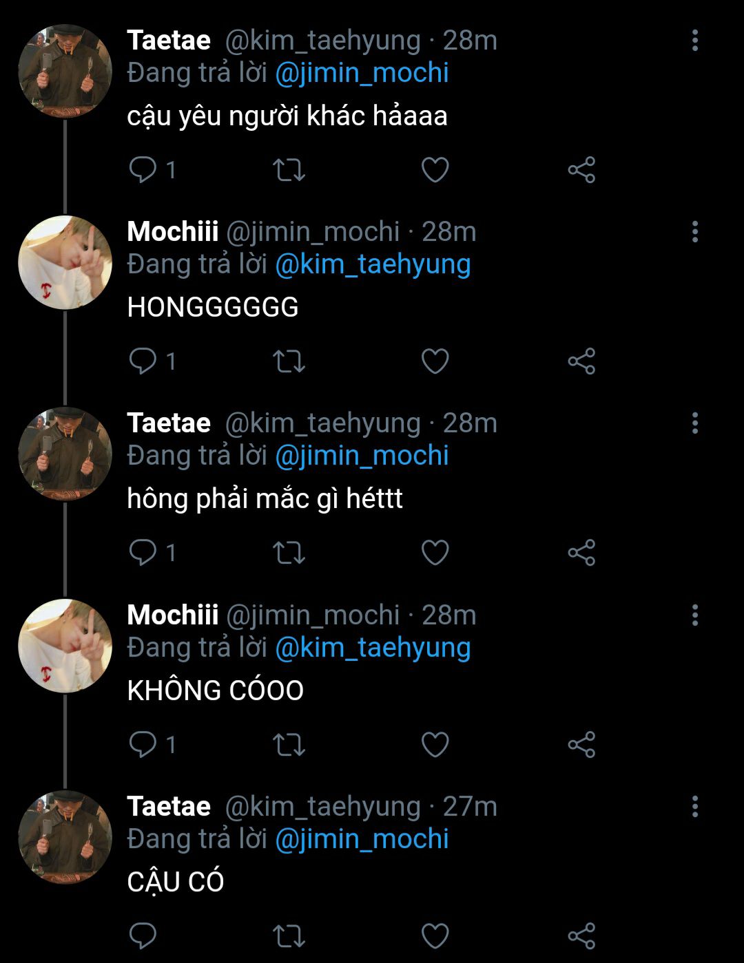Retweet the "hông phải mắc gì héttt" tweet

click(x=289, y=553)
